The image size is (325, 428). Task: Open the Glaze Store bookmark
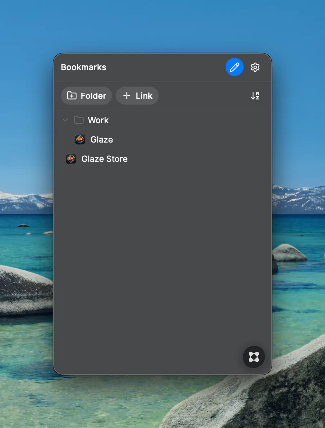click(162, 159)
